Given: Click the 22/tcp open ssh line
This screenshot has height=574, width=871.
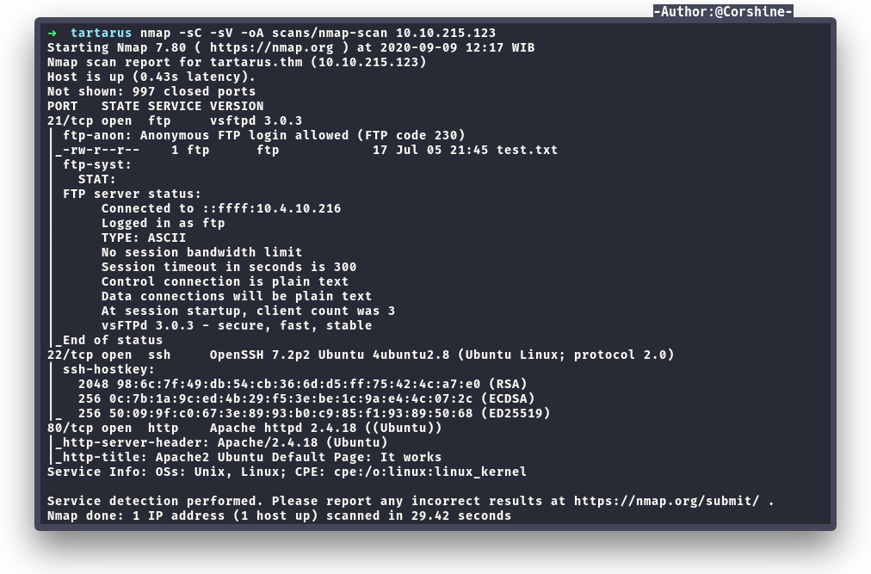Looking at the screenshot, I should click(x=361, y=355).
